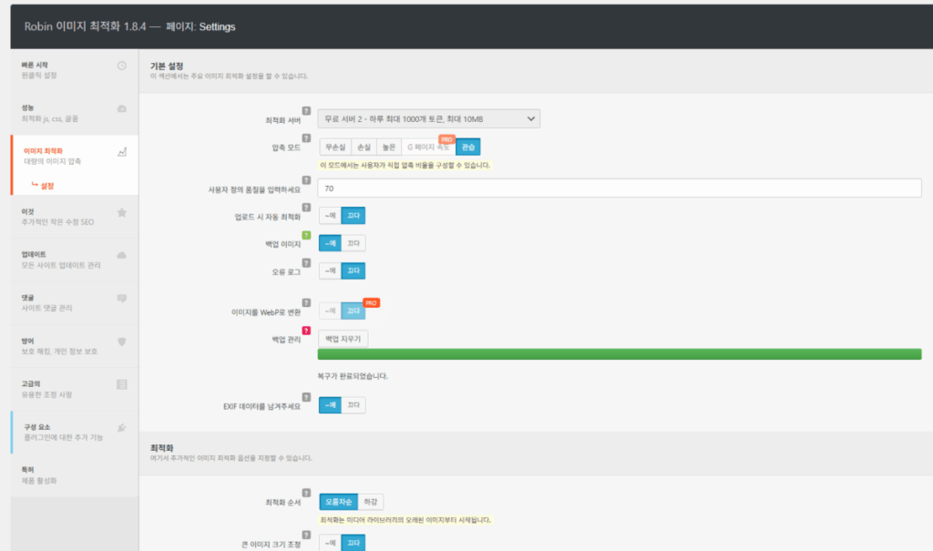Switch EXIF 데이터를 남겨주세요 to 끄다
933x551 pixels.
[x=354, y=404]
